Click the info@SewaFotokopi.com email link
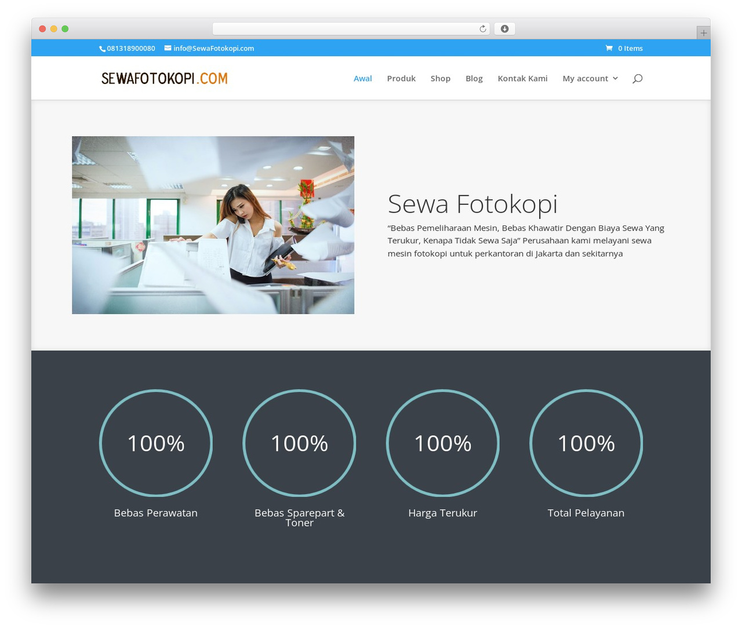Viewport: 742px width, 628px height. 214,48
